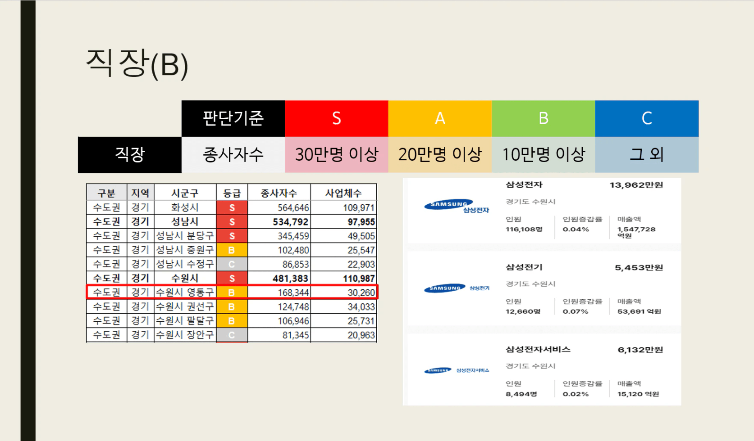Click the 81,345 value
This screenshot has height=441, width=754.
coord(296,335)
